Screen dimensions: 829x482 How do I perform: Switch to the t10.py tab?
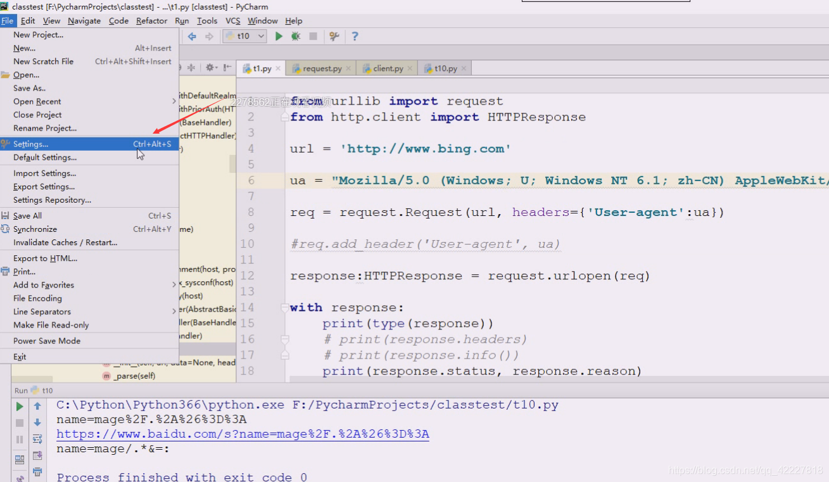point(445,68)
